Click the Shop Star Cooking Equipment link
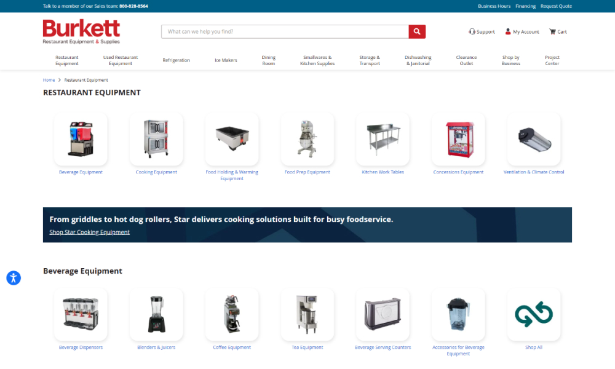The height and width of the screenshot is (369, 615). tap(89, 232)
